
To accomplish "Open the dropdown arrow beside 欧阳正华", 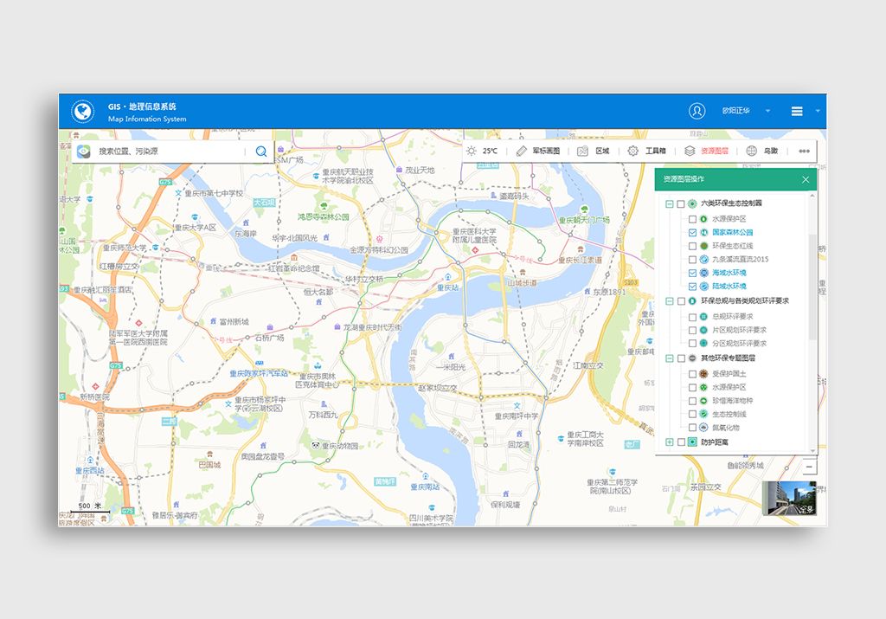I will pos(768,111).
